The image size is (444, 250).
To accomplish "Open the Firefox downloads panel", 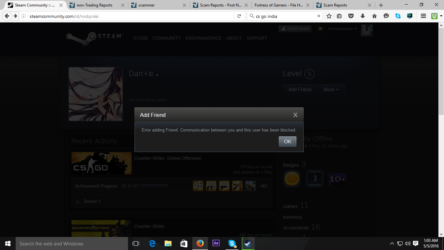I will point(362,16).
